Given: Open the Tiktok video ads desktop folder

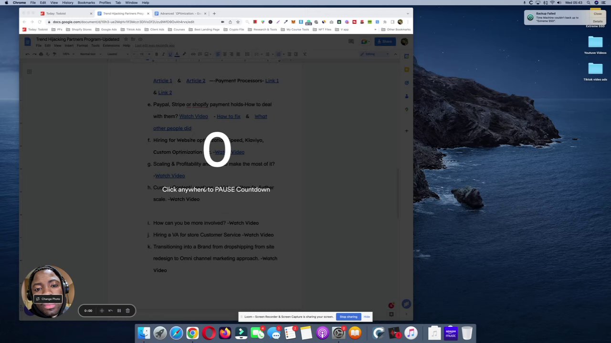Looking at the screenshot, I should tap(595, 72).
